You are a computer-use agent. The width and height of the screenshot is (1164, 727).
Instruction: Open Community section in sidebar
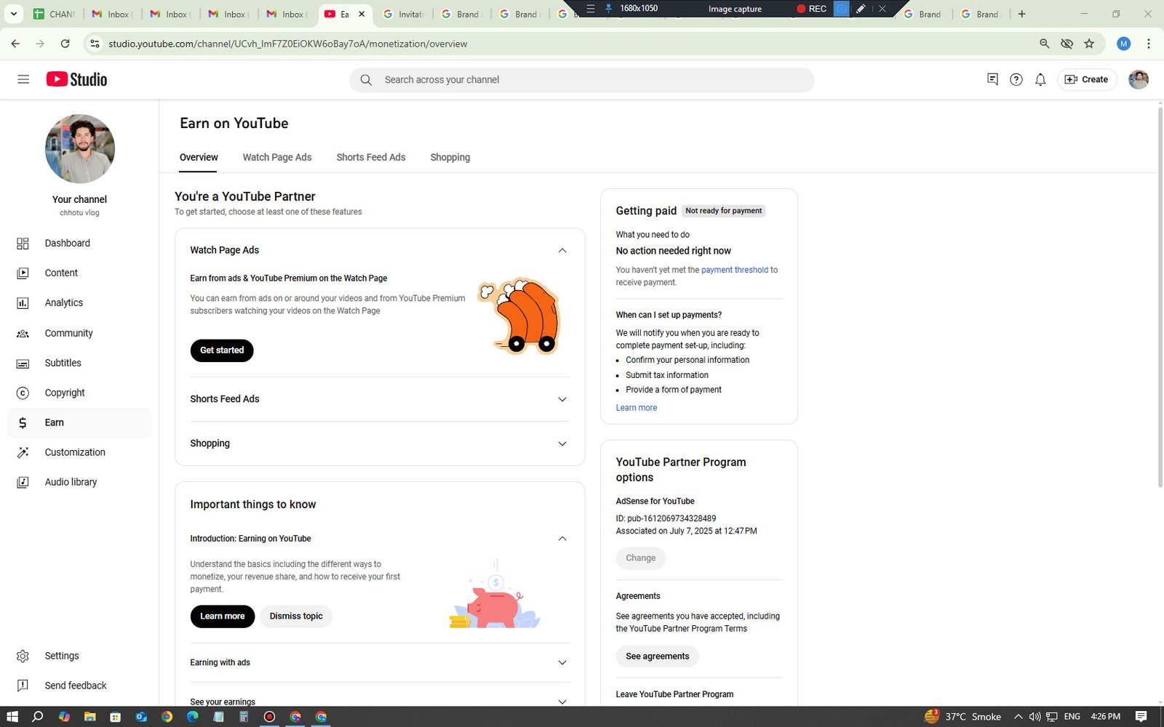point(80,333)
